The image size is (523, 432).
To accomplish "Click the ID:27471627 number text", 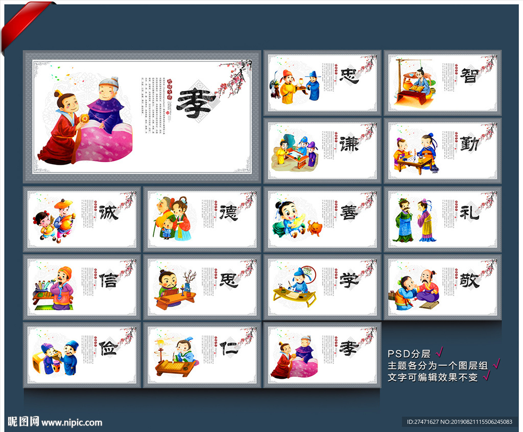I will click(x=422, y=422).
